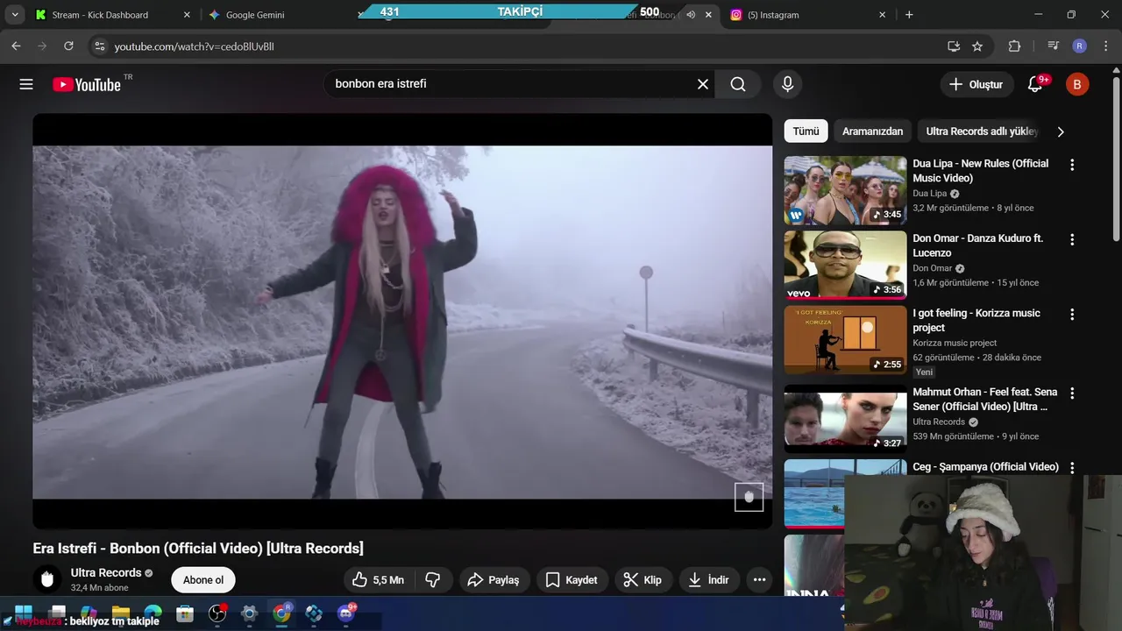Image resolution: width=1122 pixels, height=631 pixels.
Task: Like the video with thumbs up
Action: [x=378, y=580]
